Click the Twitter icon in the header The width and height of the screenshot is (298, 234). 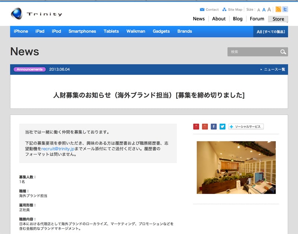click(x=285, y=9)
